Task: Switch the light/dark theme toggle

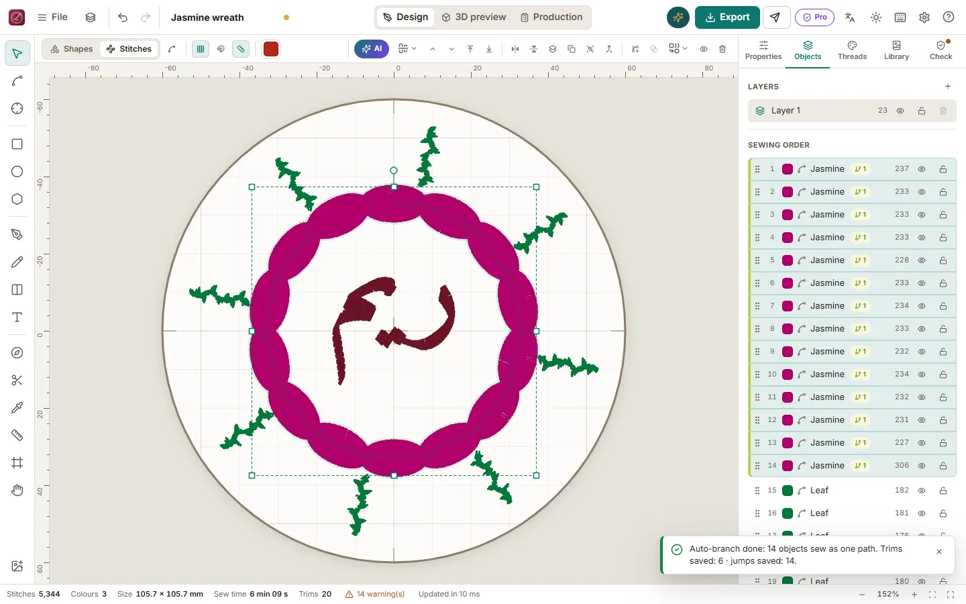Action: click(x=876, y=17)
